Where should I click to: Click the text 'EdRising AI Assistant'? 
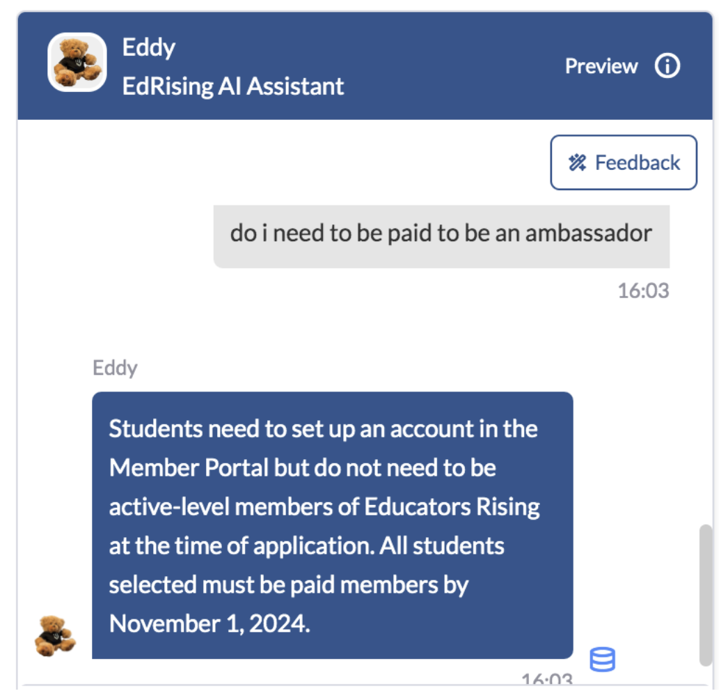pyautogui.click(x=232, y=86)
